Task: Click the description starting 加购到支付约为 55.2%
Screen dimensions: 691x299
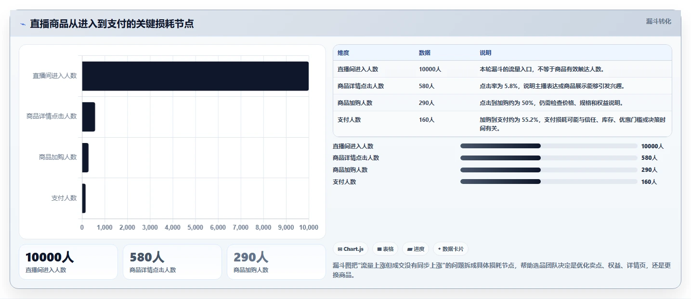Action: pyautogui.click(x=573, y=124)
